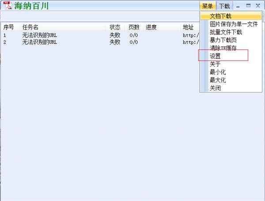Open the 下载 title bar button
The image size is (265, 201).
224,6
